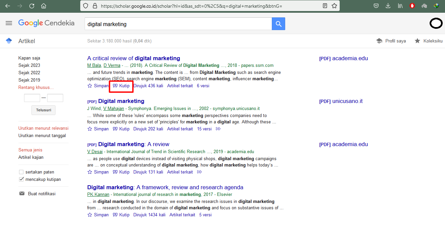Image resolution: width=445 pixels, height=225 pixels.
Task: Click the Buat notifikasi envelope icon
Action: point(22,194)
